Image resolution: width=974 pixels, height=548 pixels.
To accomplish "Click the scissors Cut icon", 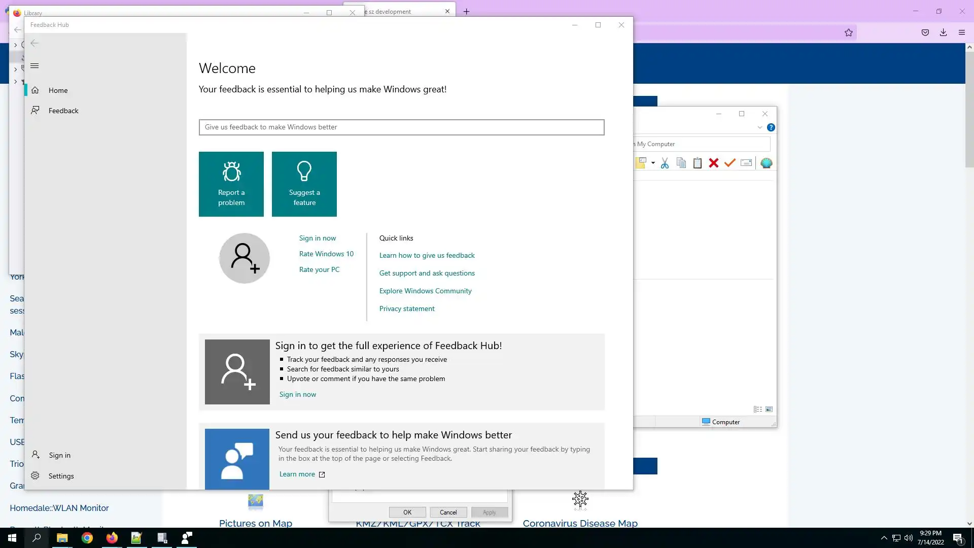I will point(665,163).
